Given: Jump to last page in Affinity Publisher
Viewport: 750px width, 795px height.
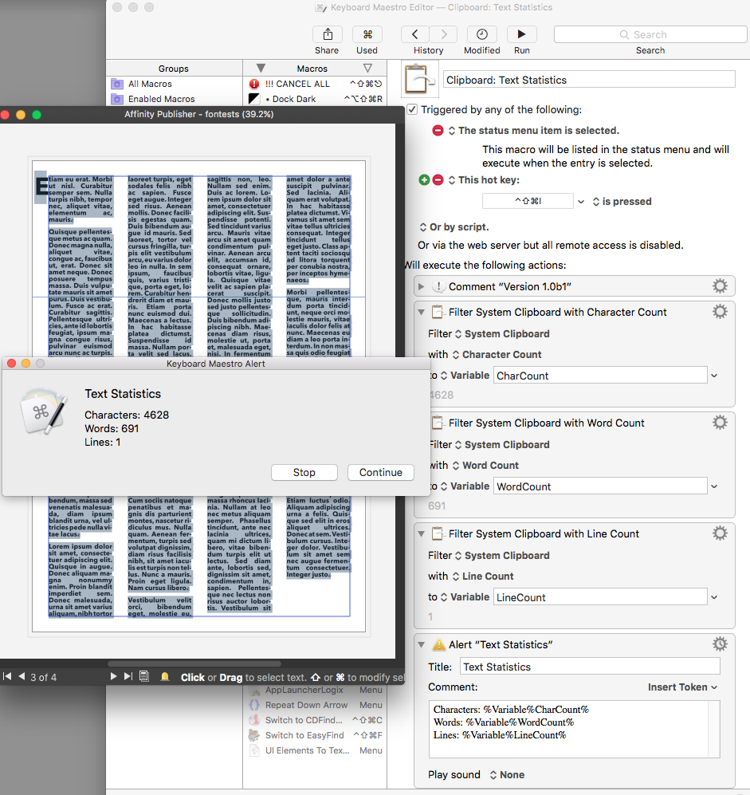Looking at the screenshot, I should 128,676.
